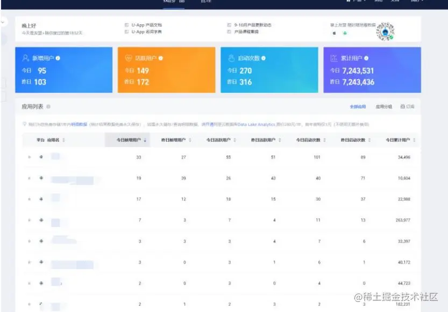Click info icon beside 活跃用户
This screenshot has height=312, width=448.
pos(161,58)
